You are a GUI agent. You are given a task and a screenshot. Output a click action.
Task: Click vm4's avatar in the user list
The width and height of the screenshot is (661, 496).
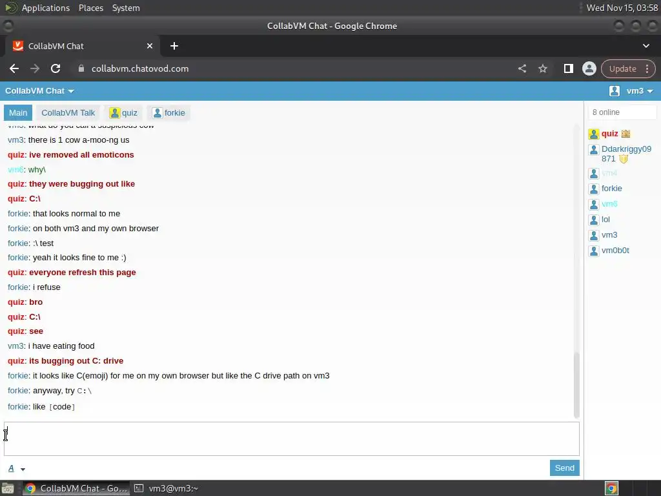click(x=594, y=173)
